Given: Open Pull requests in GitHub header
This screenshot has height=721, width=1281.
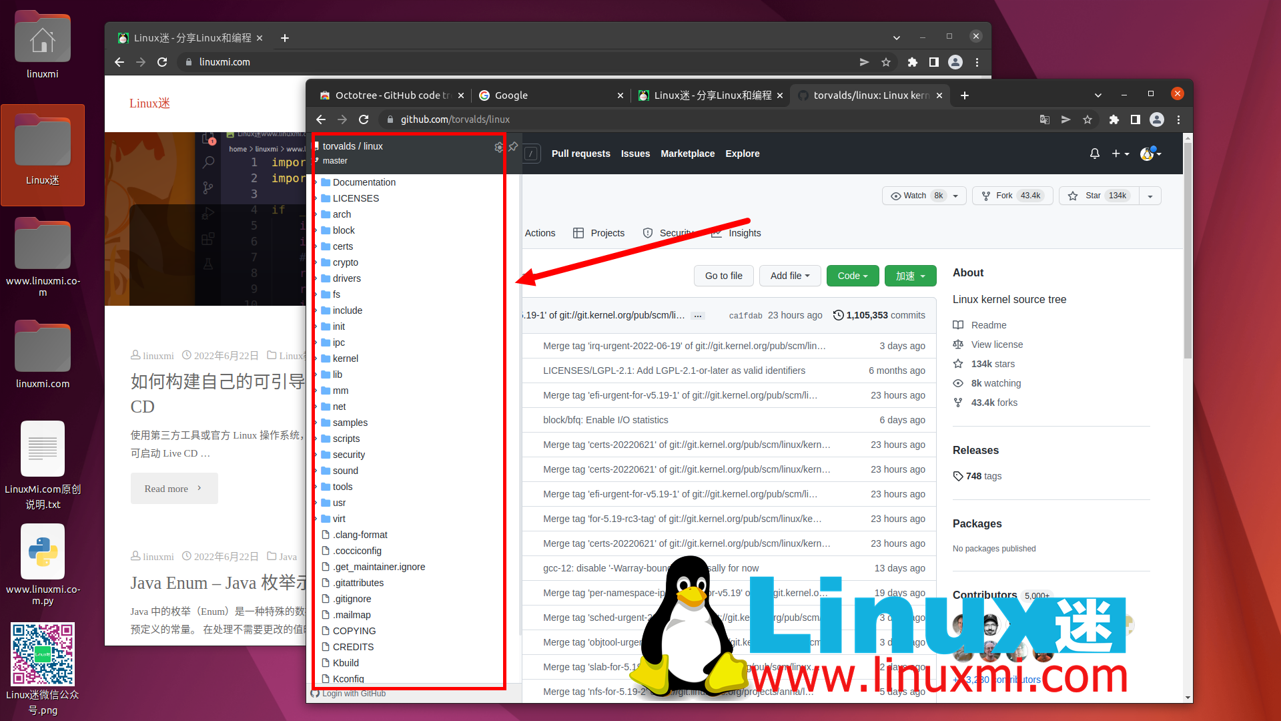Looking at the screenshot, I should point(580,154).
